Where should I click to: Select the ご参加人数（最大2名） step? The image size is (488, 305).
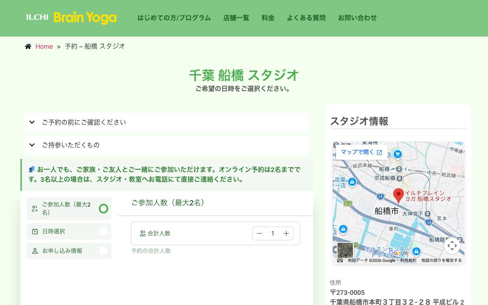69,209
